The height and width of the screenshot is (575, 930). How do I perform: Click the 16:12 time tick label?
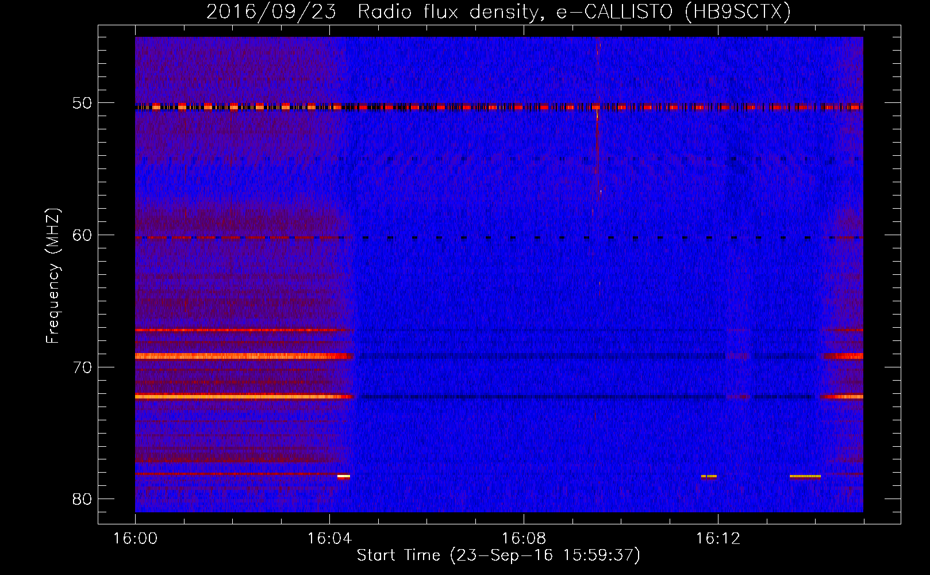(x=718, y=539)
